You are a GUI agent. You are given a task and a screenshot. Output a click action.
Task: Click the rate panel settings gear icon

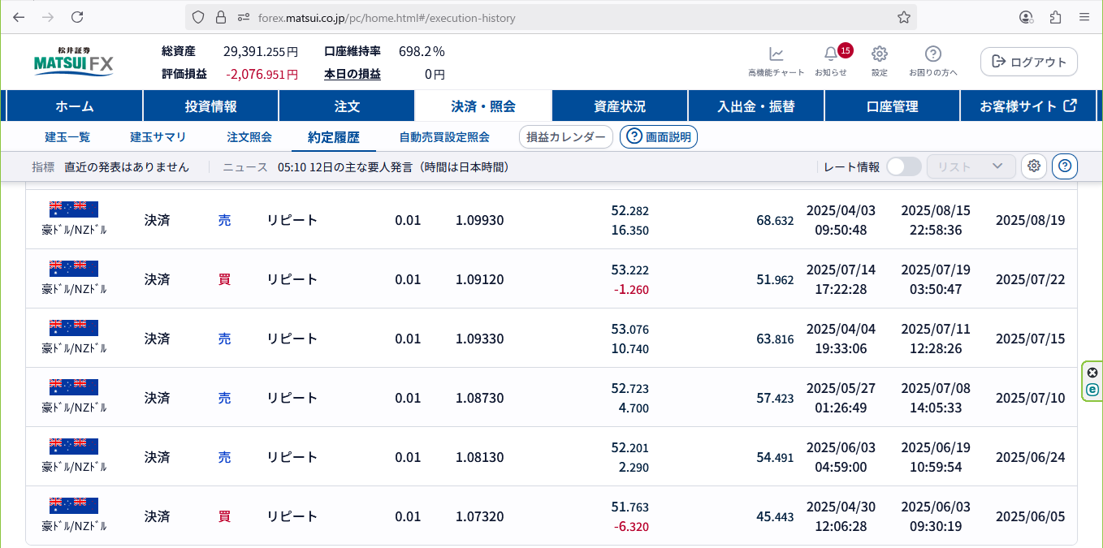tap(1034, 166)
